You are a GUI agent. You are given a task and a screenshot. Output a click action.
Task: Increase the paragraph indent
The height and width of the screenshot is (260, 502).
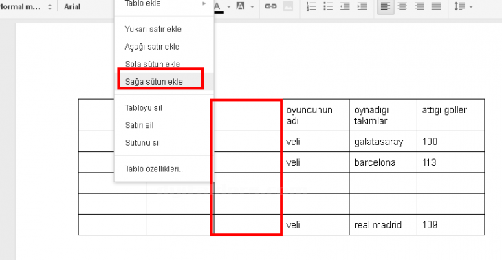(x=362, y=6)
